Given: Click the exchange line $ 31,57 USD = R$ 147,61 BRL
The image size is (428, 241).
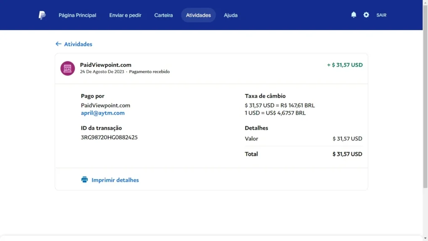Looking at the screenshot, I should click(280, 105).
